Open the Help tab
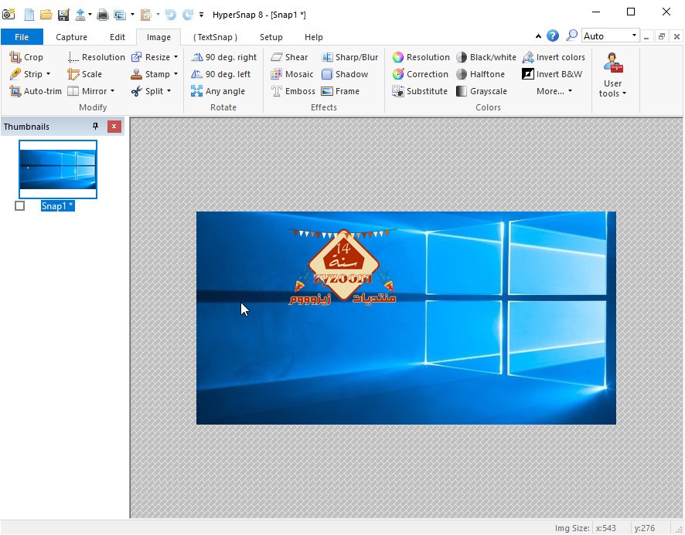This screenshot has height=535, width=685. (x=314, y=37)
